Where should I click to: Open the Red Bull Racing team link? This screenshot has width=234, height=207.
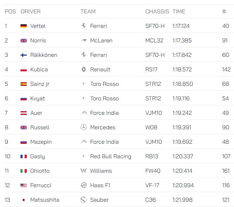tap(111, 156)
